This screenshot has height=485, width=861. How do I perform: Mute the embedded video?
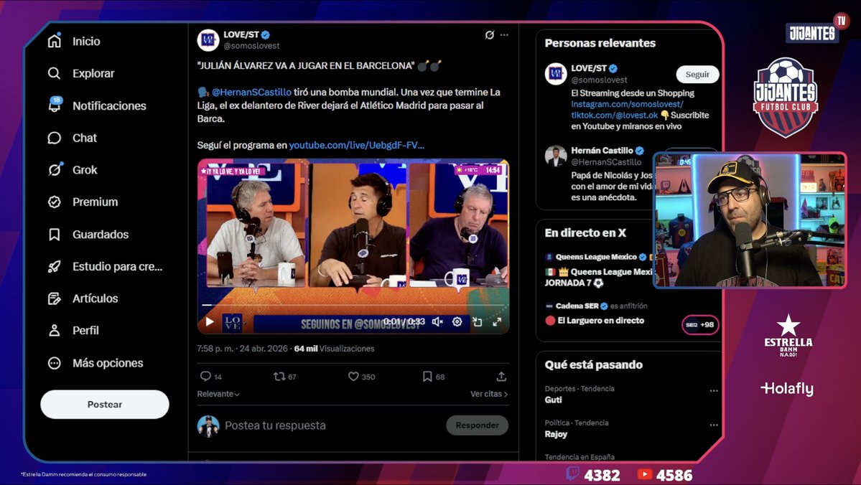pyautogui.click(x=437, y=321)
